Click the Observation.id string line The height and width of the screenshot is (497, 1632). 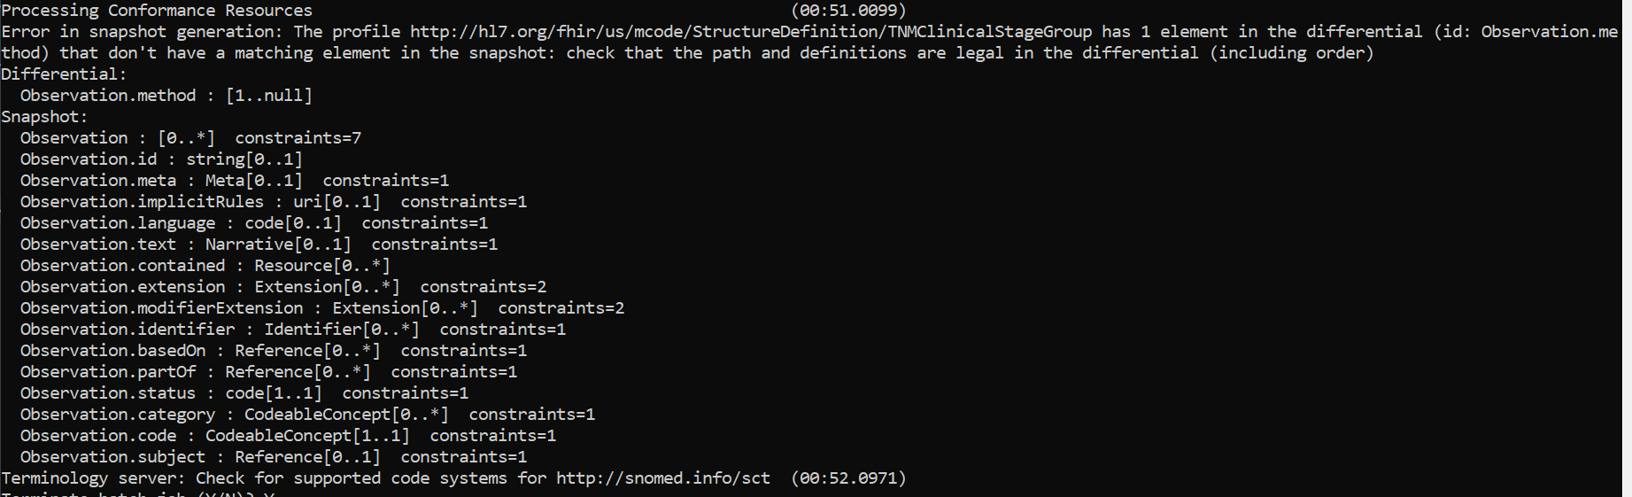[x=161, y=159]
